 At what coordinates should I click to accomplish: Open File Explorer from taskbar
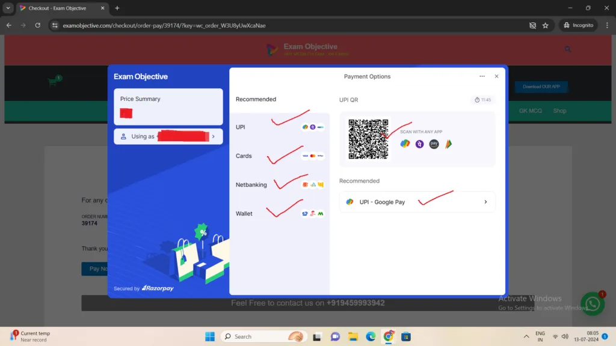353,336
